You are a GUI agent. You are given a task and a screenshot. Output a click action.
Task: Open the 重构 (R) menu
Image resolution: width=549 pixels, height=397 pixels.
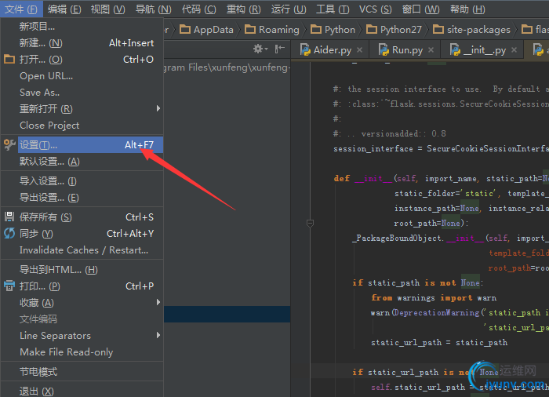point(244,9)
